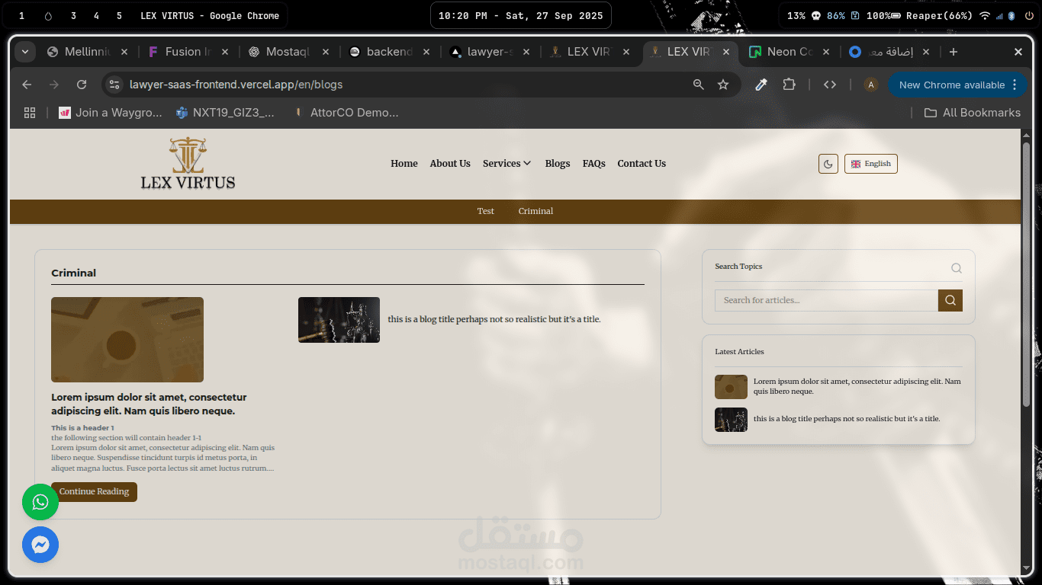1042x585 pixels.
Task: Switch to workspace 3 in the top bar
Action: (73, 15)
